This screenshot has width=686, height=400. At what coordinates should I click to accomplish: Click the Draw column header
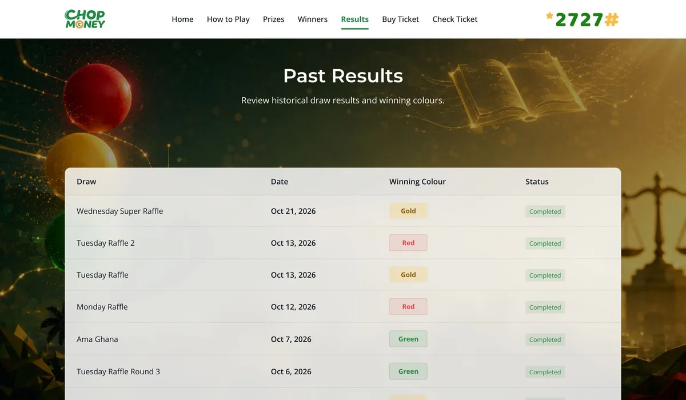86,182
